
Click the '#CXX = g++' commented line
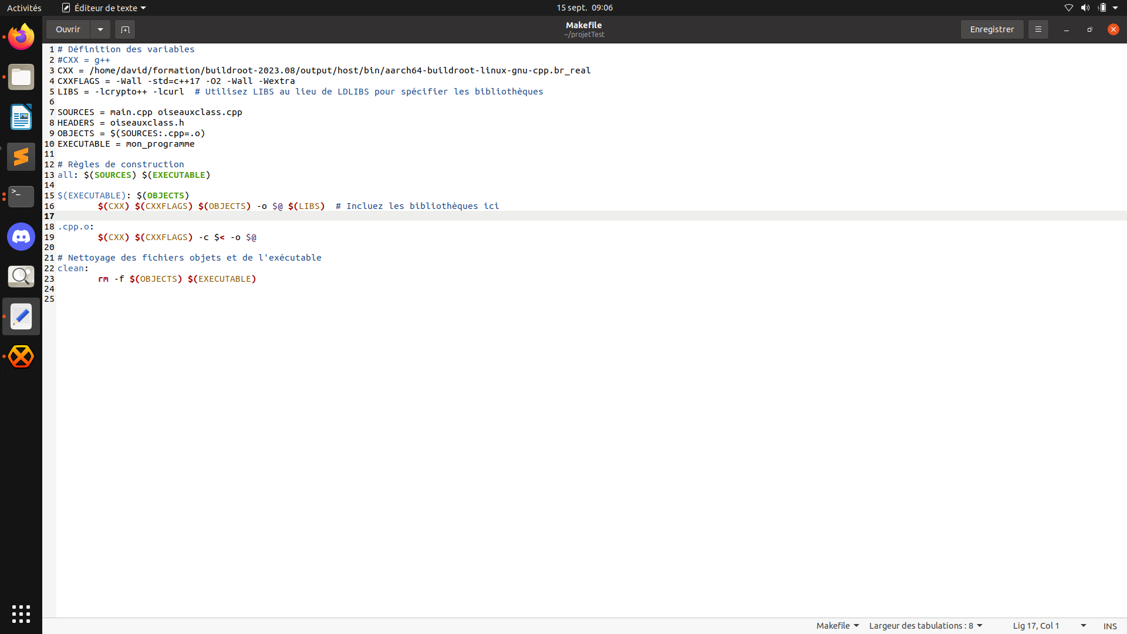pos(84,60)
